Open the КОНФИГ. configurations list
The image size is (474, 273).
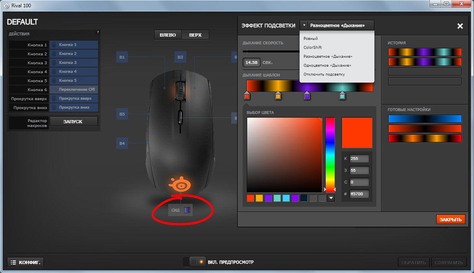tap(26, 262)
